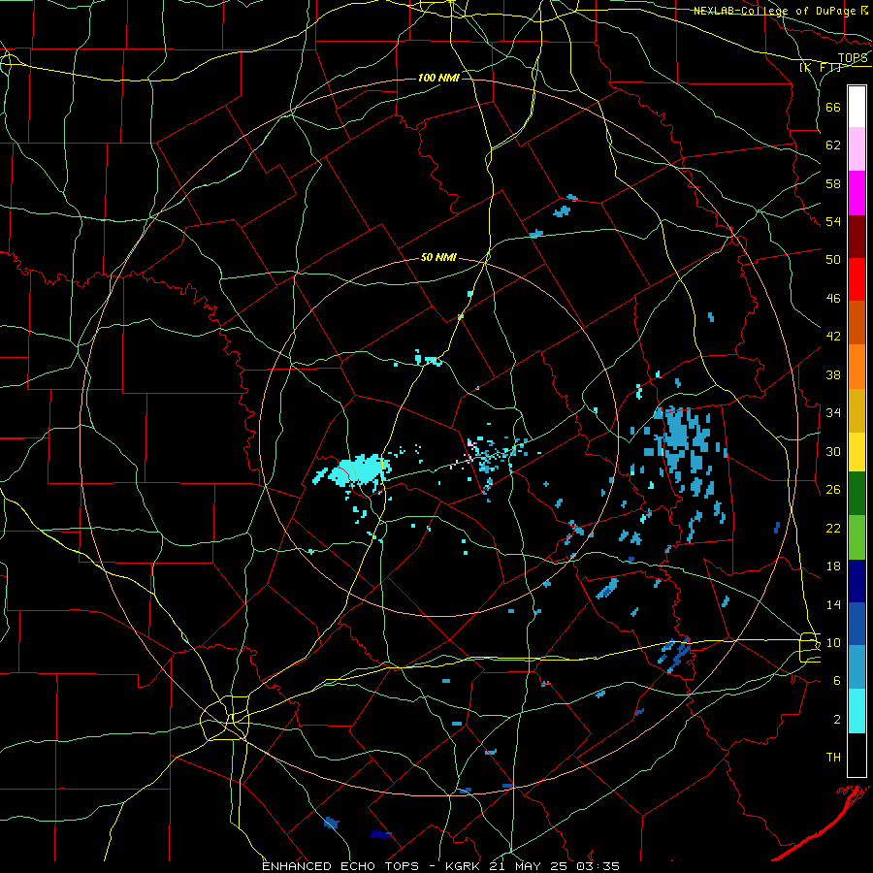Click the '50 NMI' range ring label

438,257
